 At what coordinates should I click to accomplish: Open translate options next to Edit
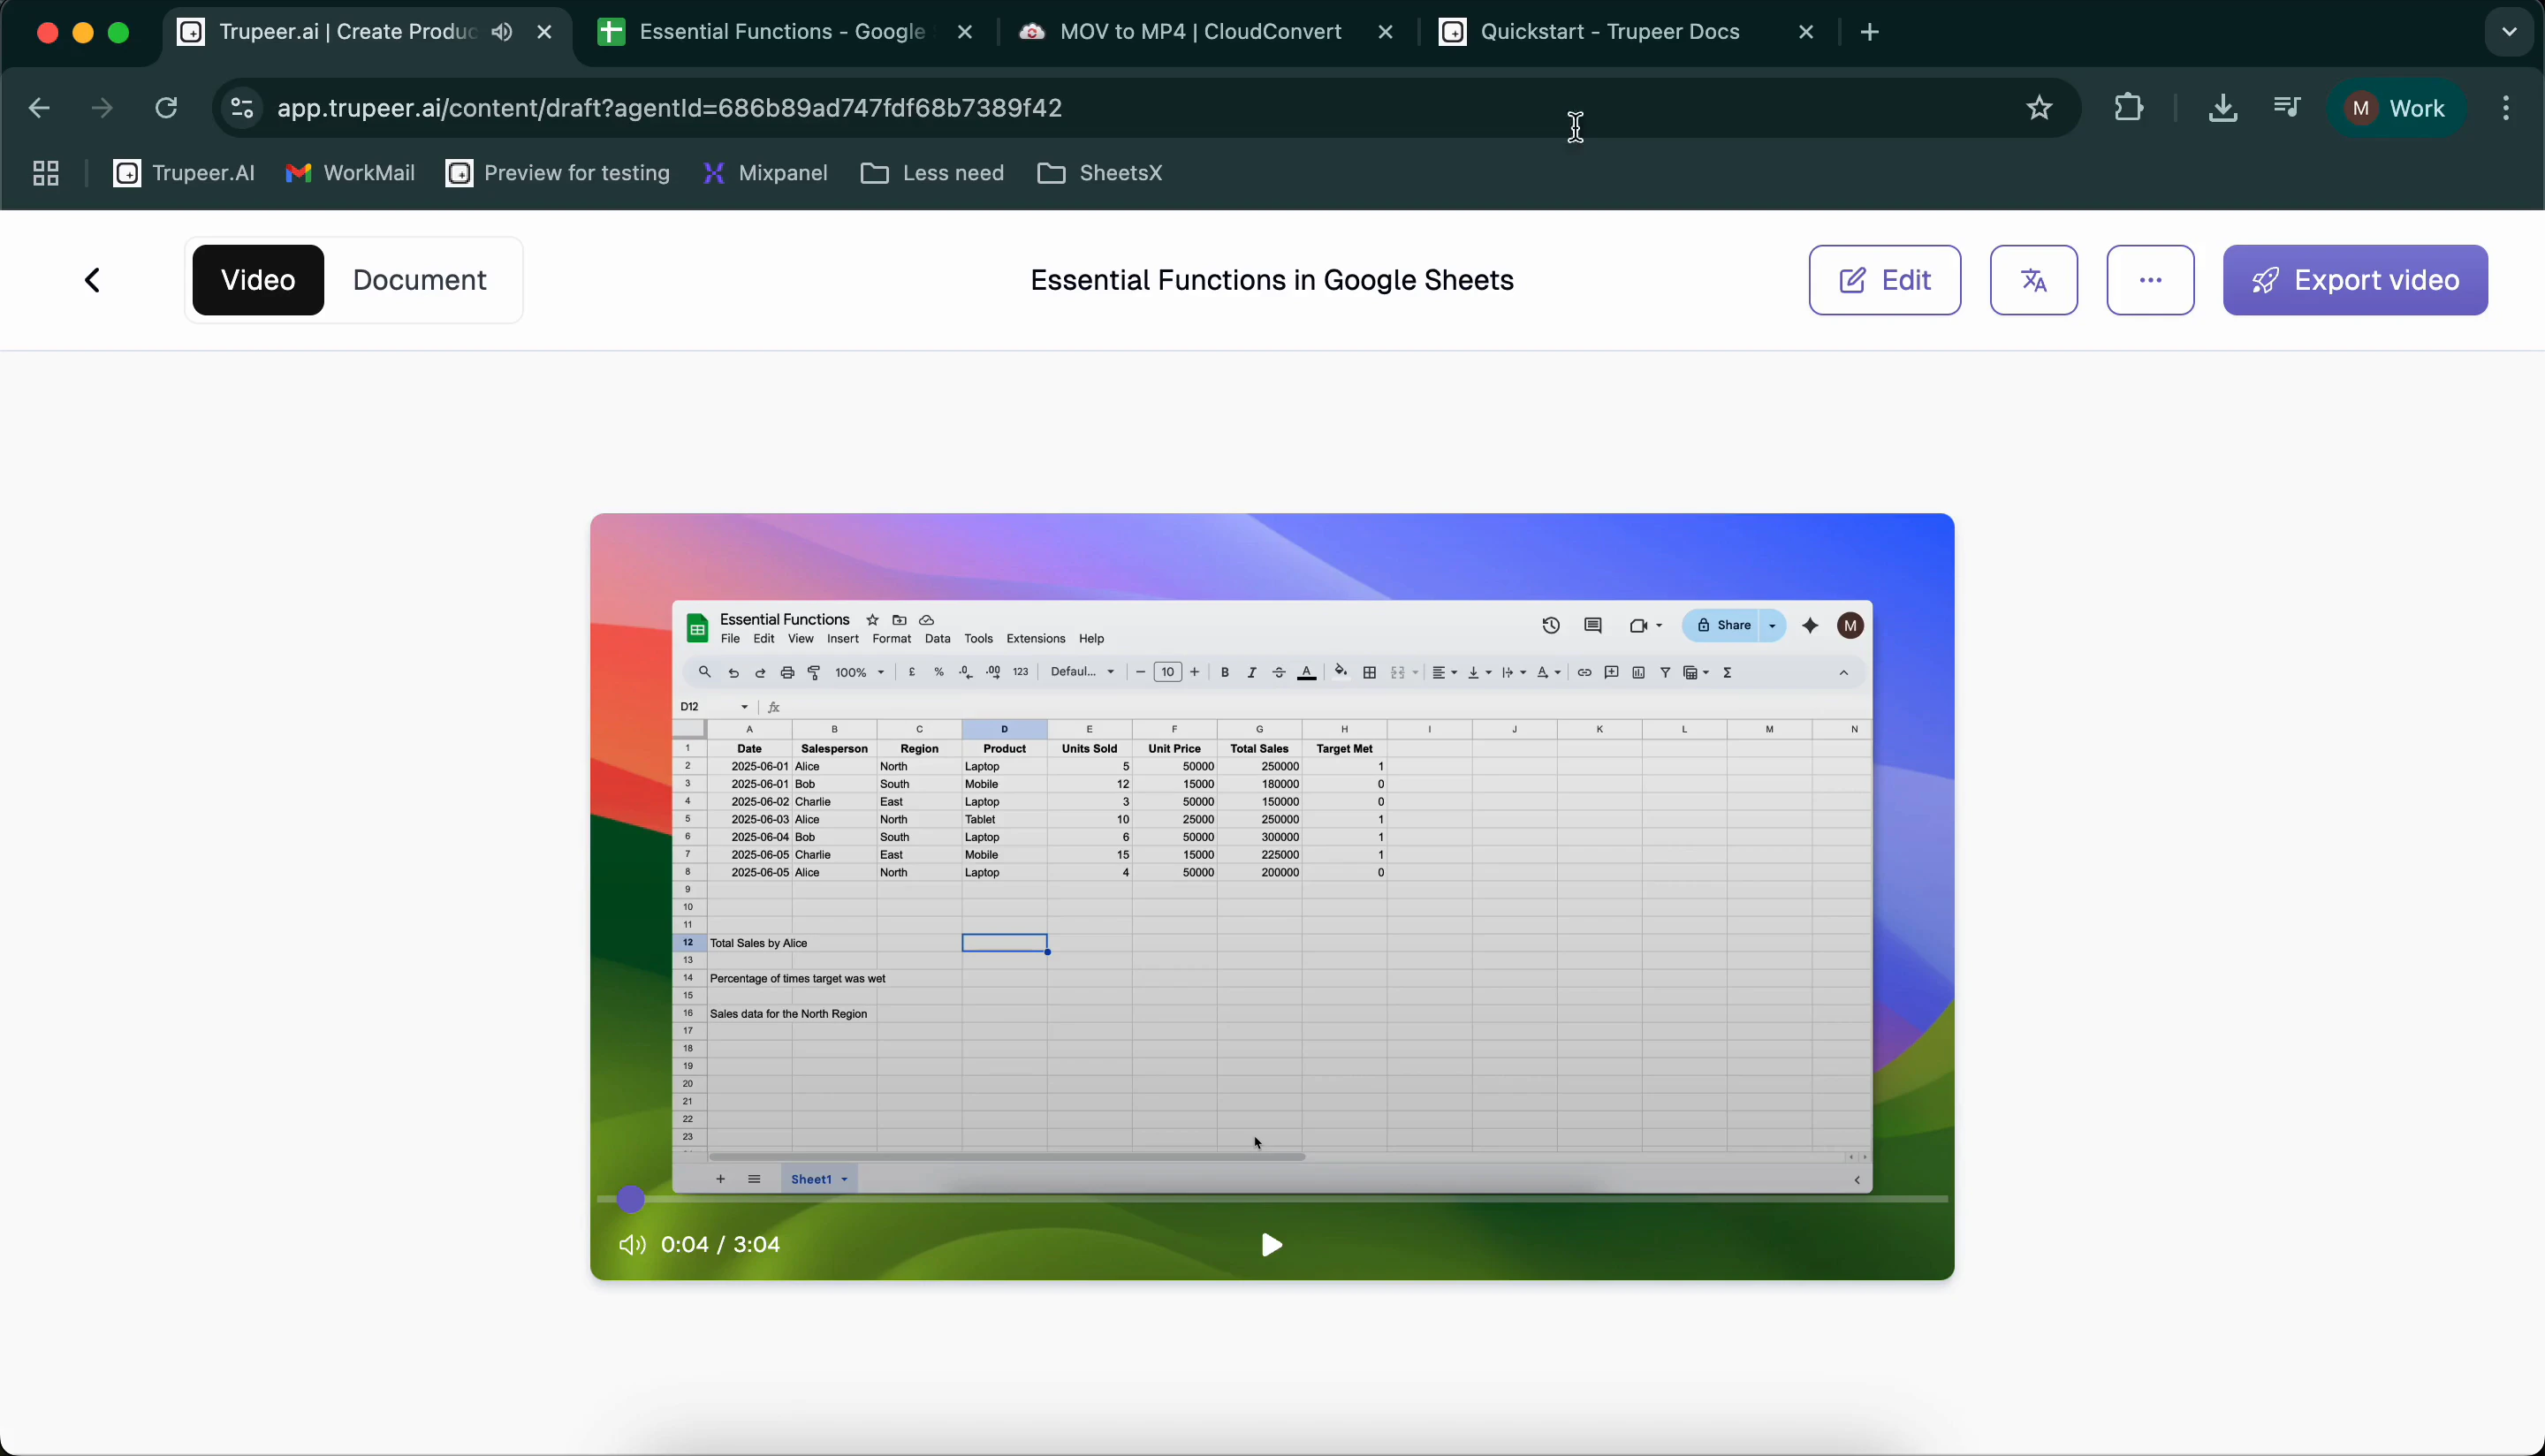tap(2033, 280)
